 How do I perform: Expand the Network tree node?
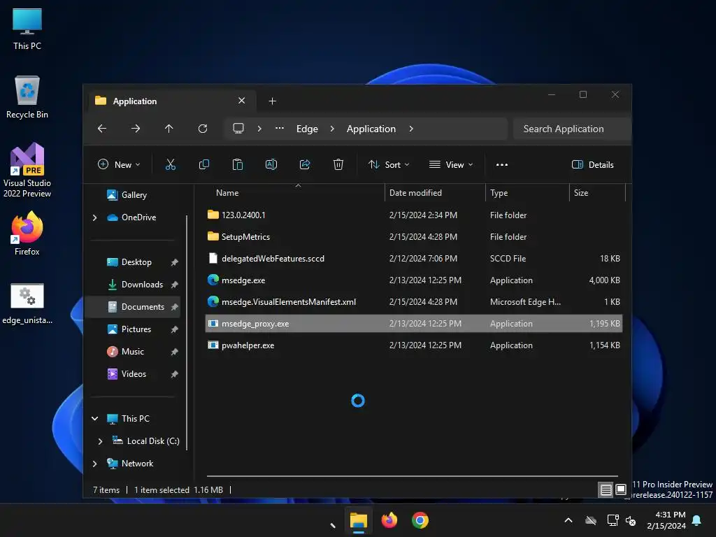pos(94,464)
